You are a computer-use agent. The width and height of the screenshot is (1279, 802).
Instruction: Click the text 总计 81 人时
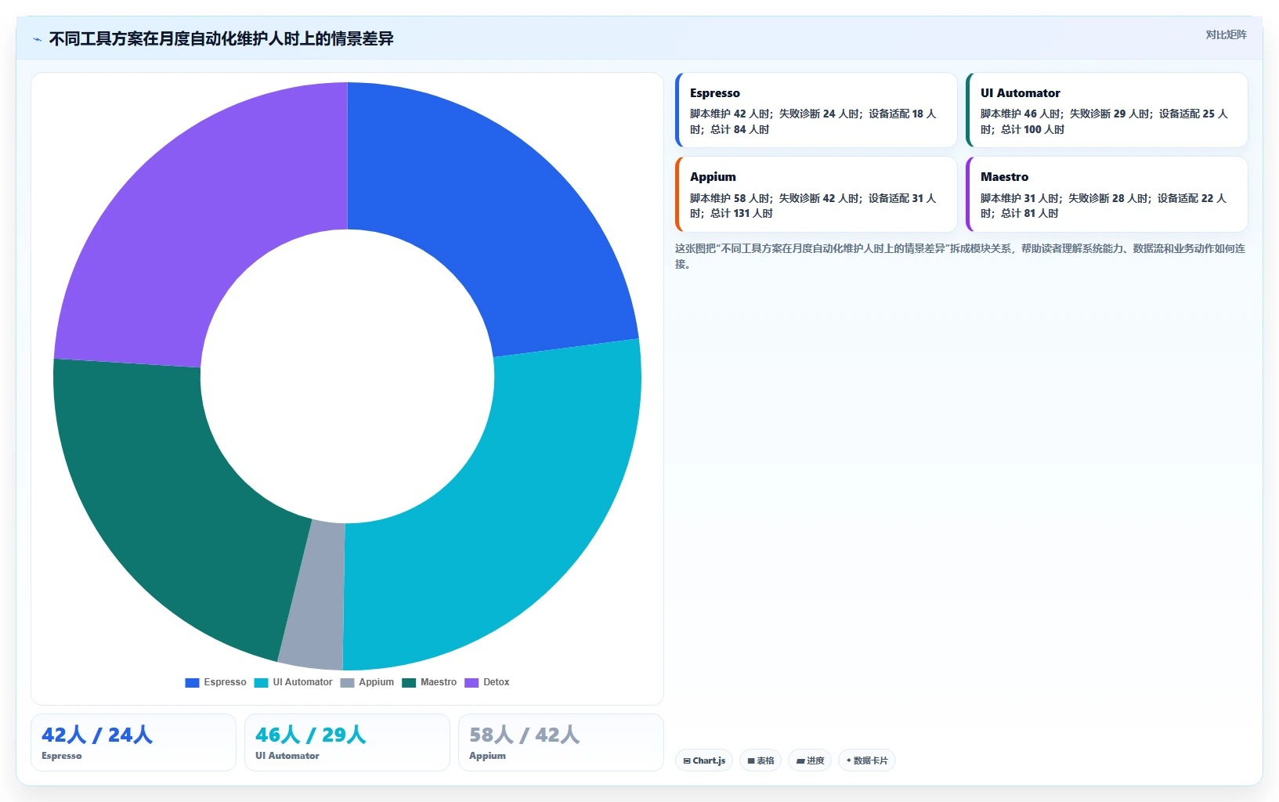point(1029,213)
